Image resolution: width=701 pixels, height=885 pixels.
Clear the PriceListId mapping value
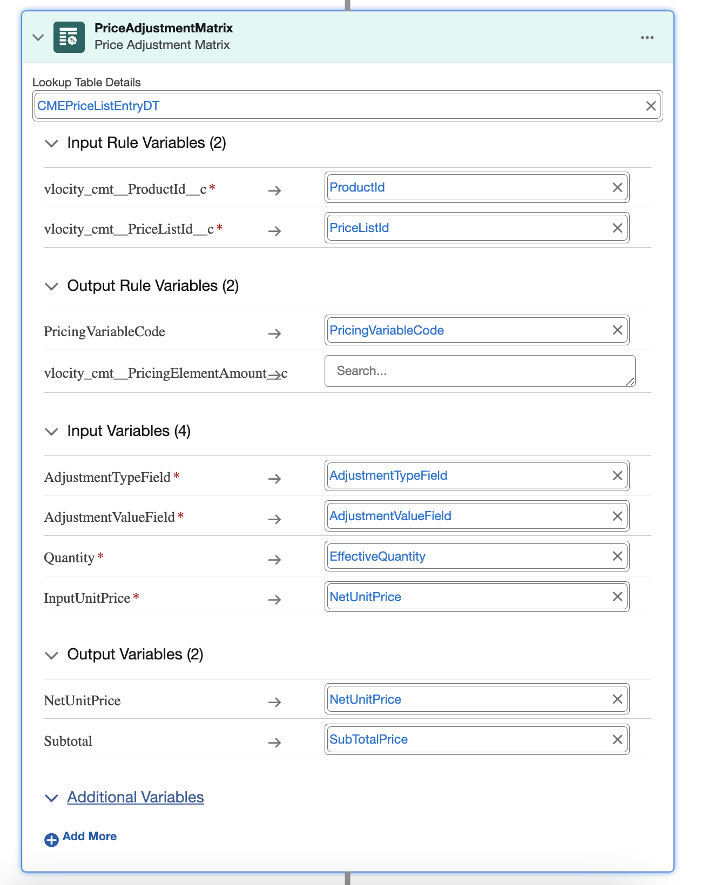point(617,228)
